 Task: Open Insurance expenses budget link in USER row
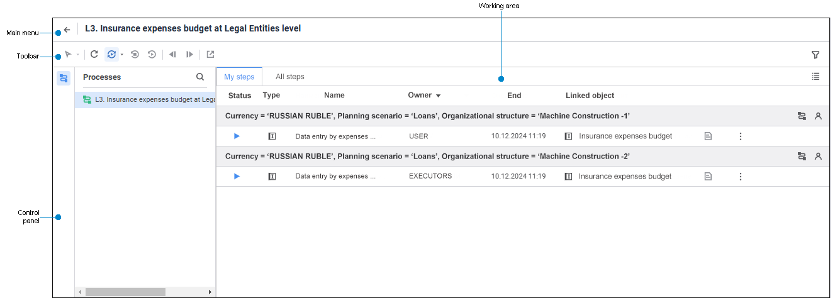625,136
